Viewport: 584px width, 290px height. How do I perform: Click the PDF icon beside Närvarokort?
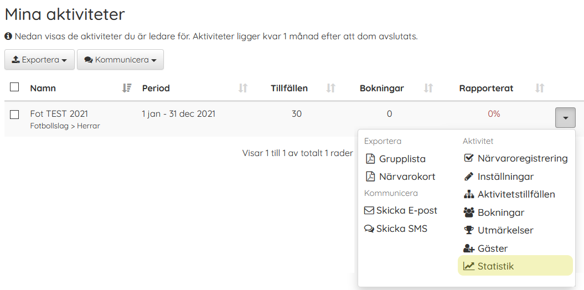click(370, 177)
